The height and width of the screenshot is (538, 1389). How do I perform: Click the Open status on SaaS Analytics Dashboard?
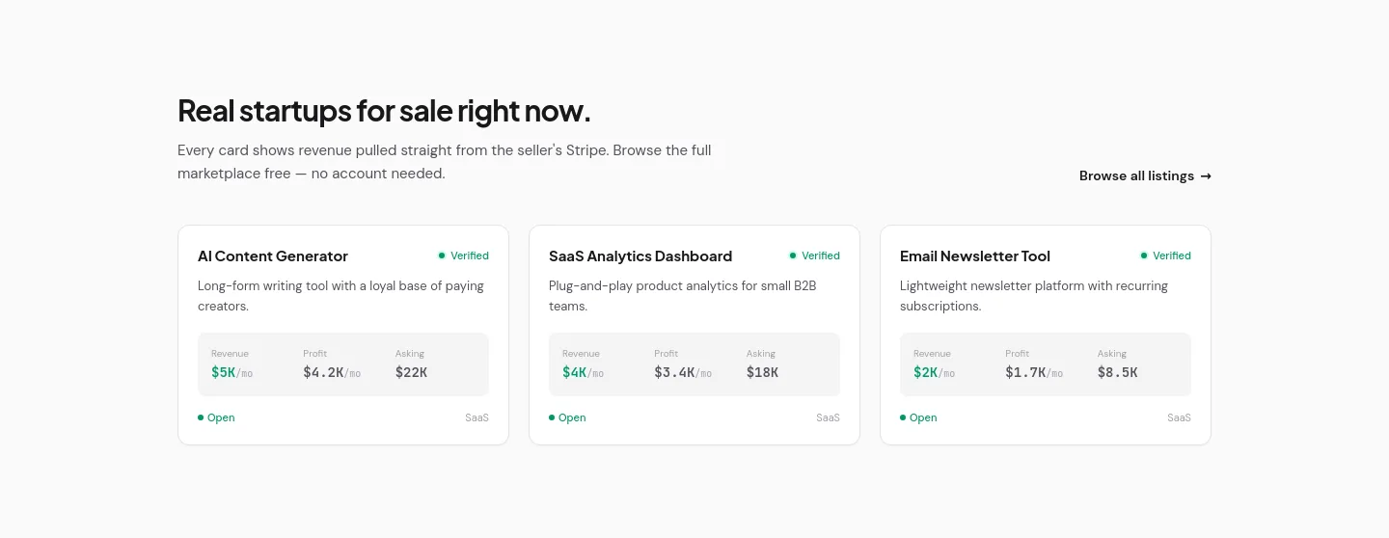tap(567, 417)
